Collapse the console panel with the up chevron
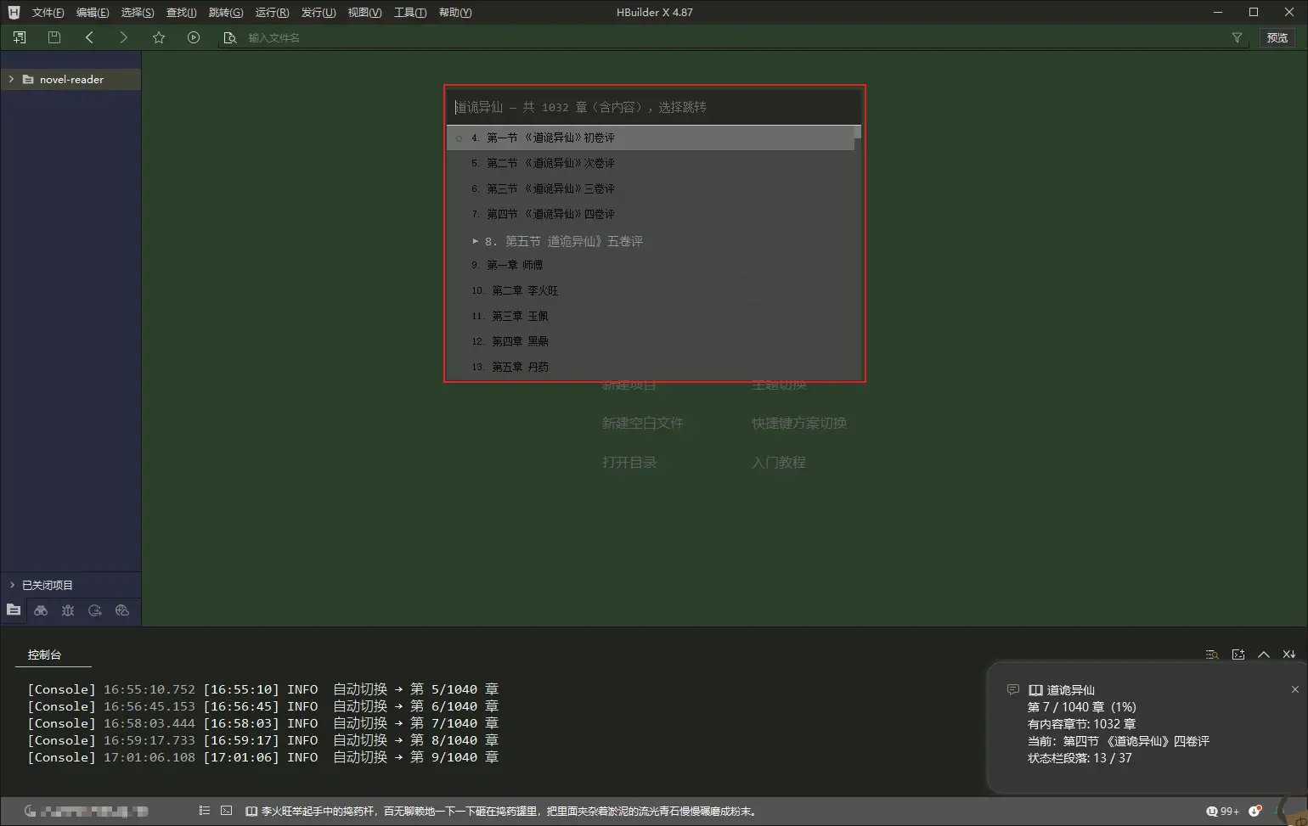Image resolution: width=1308 pixels, height=826 pixels. (1263, 655)
